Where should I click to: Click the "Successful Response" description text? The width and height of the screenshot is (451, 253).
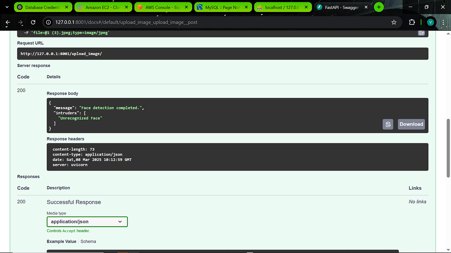74,202
